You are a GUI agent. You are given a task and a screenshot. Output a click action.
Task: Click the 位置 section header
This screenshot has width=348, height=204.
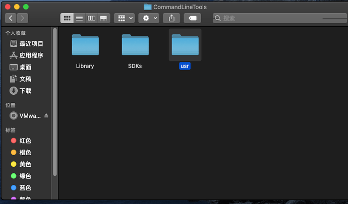click(x=11, y=105)
